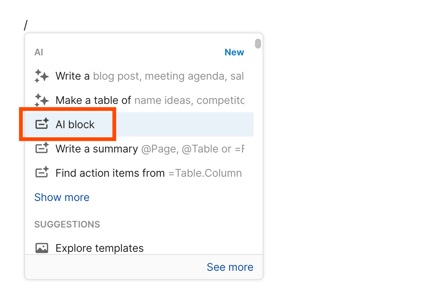Choose "Make a table of" from the menu
The image size is (428, 292).
93,100
